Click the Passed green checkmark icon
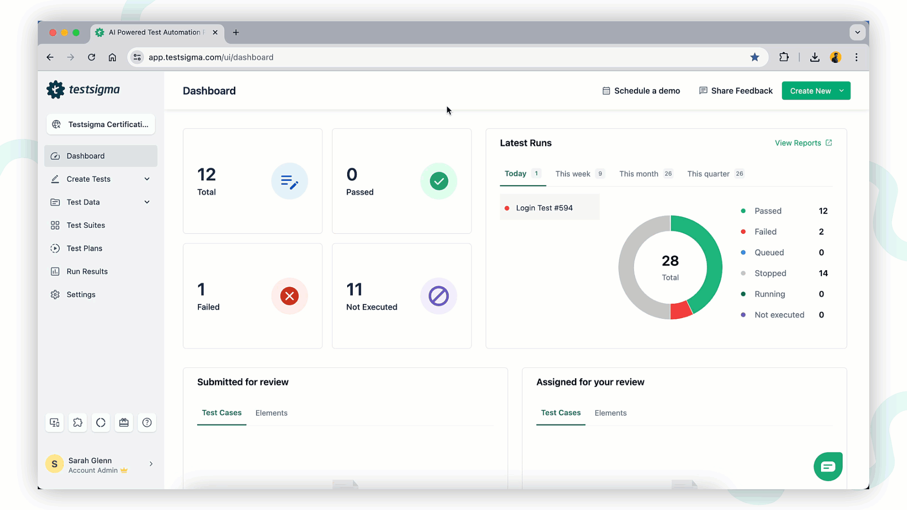 click(439, 181)
